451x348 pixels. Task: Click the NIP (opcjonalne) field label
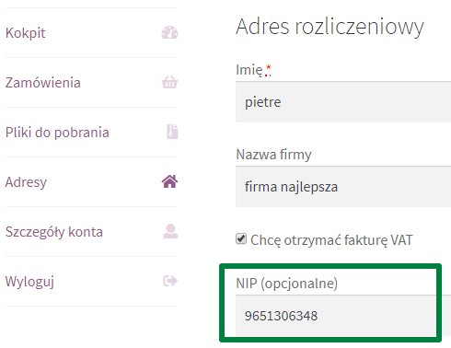pos(287,283)
